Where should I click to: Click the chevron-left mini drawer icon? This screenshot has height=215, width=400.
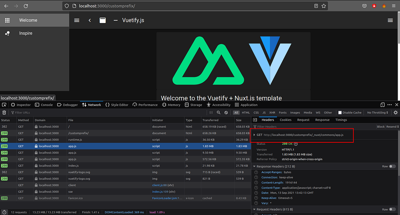tap(90, 20)
